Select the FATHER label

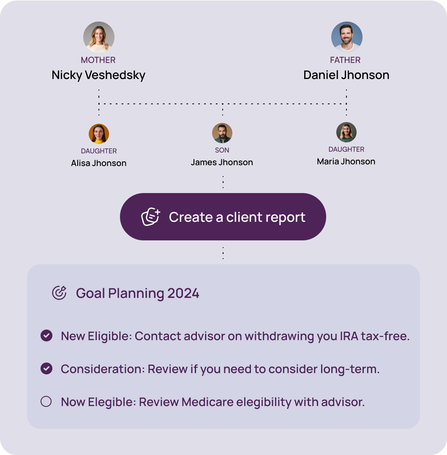click(x=346, y=60)
